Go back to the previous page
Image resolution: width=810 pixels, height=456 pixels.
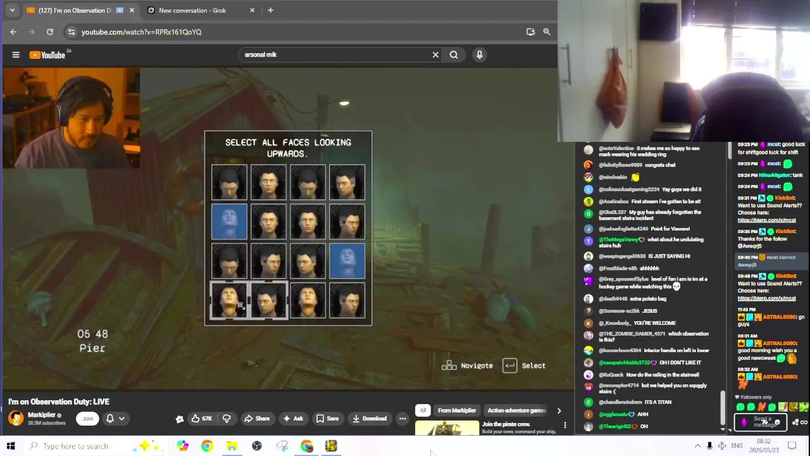[x=13, y=32]
